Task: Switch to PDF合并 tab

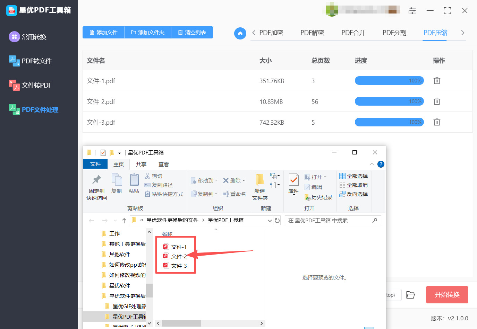Action: (x=353, y=33)
